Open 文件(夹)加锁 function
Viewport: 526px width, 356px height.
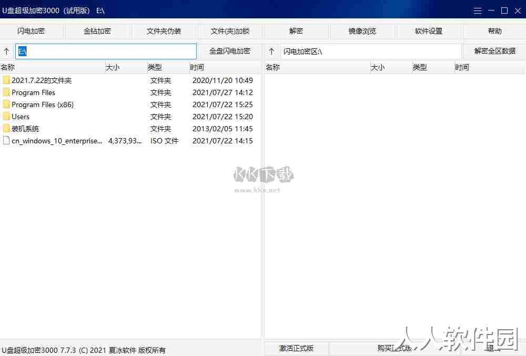230,31
